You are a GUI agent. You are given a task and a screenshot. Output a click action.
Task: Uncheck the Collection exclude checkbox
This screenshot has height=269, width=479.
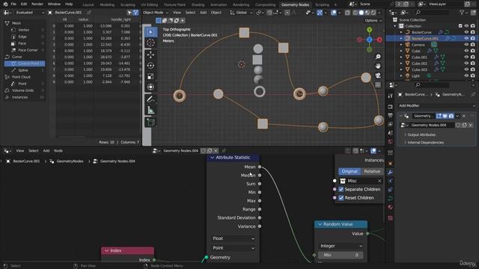tap(460, 26)
